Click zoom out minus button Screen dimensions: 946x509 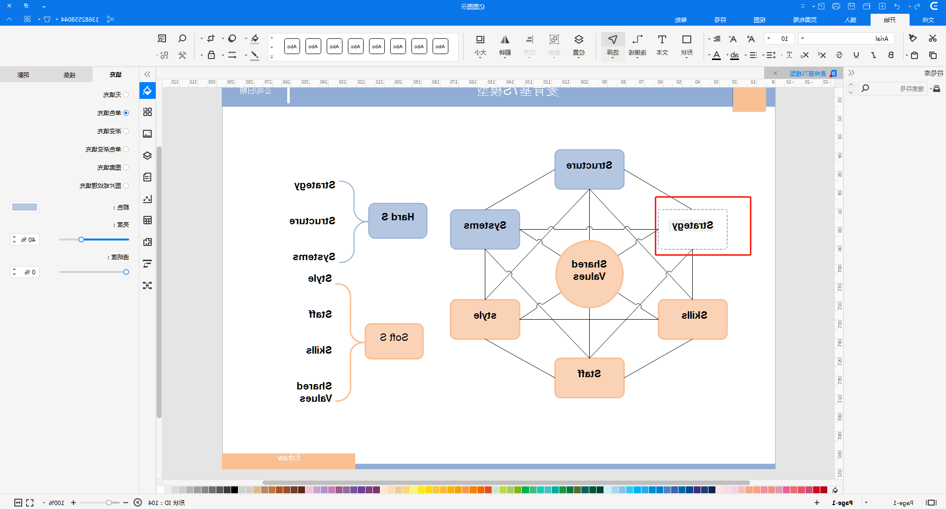click(126, 503)
